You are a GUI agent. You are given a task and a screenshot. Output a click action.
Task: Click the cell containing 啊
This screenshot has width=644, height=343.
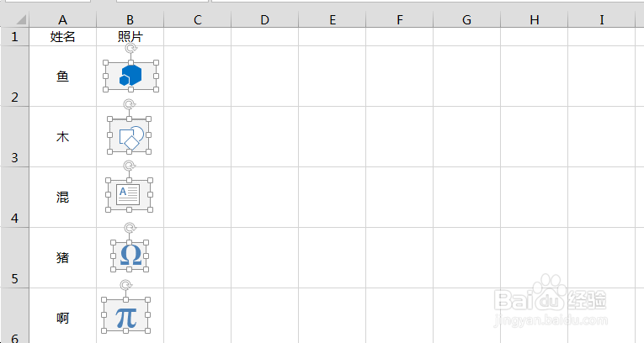coord(62,318)
